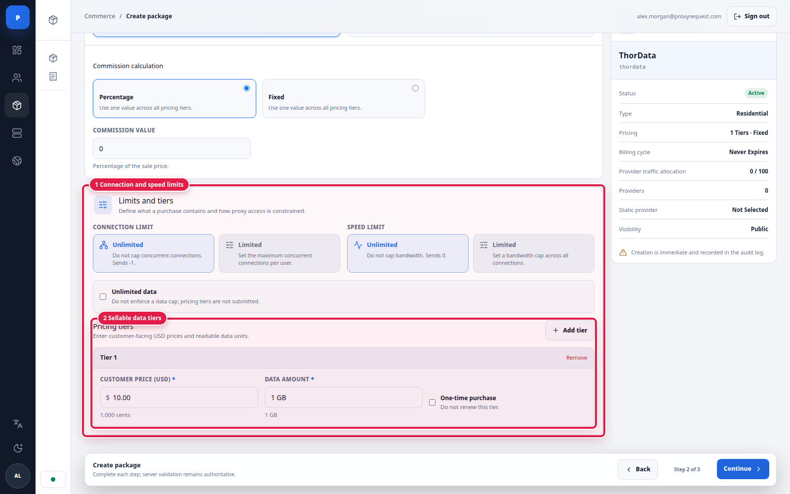Image resolution: width=790 pixels, height=494 pixels.
Task: Remove Tier 1
Action: [577, 358]
